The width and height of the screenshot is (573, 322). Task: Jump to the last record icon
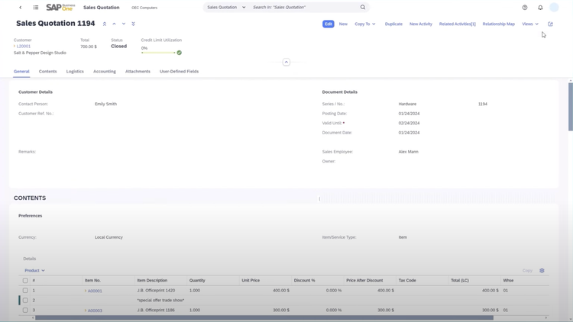133,24
